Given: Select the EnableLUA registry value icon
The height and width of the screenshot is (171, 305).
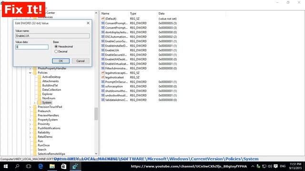Looking at the screenshot, I should [103, 50].
